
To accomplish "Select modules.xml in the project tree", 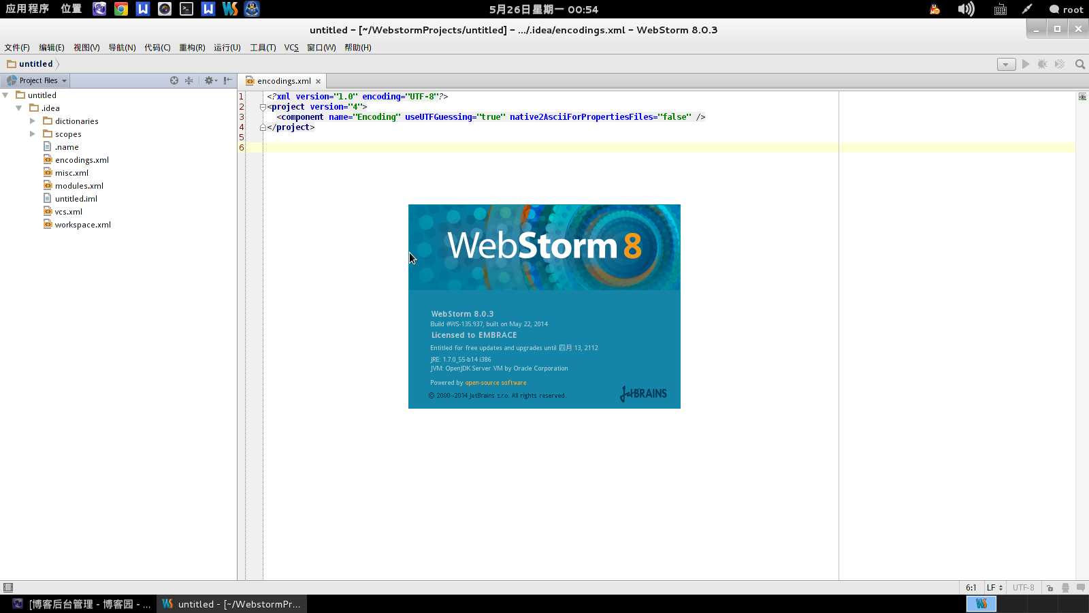I will (x=79, y=186).
